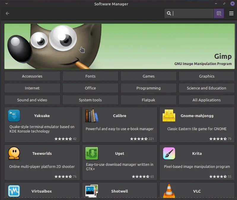Open the titlebar dropdown chevron
Viewport: 237px width, 200px height.
7,4
